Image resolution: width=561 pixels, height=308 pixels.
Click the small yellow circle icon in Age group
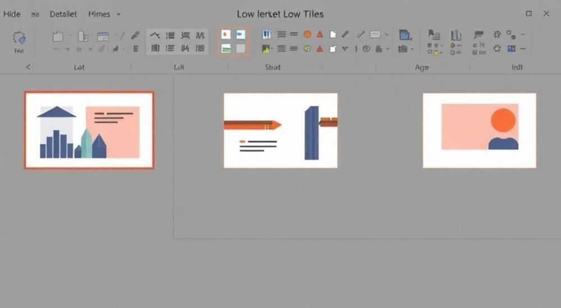point(435,53)
